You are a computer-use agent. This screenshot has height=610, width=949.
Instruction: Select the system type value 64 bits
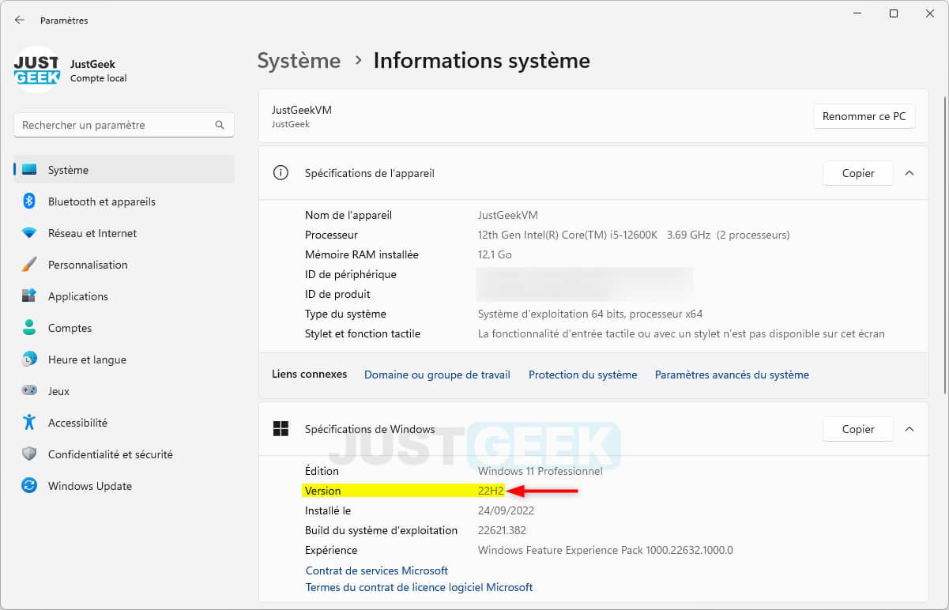[x=590, y=314]
